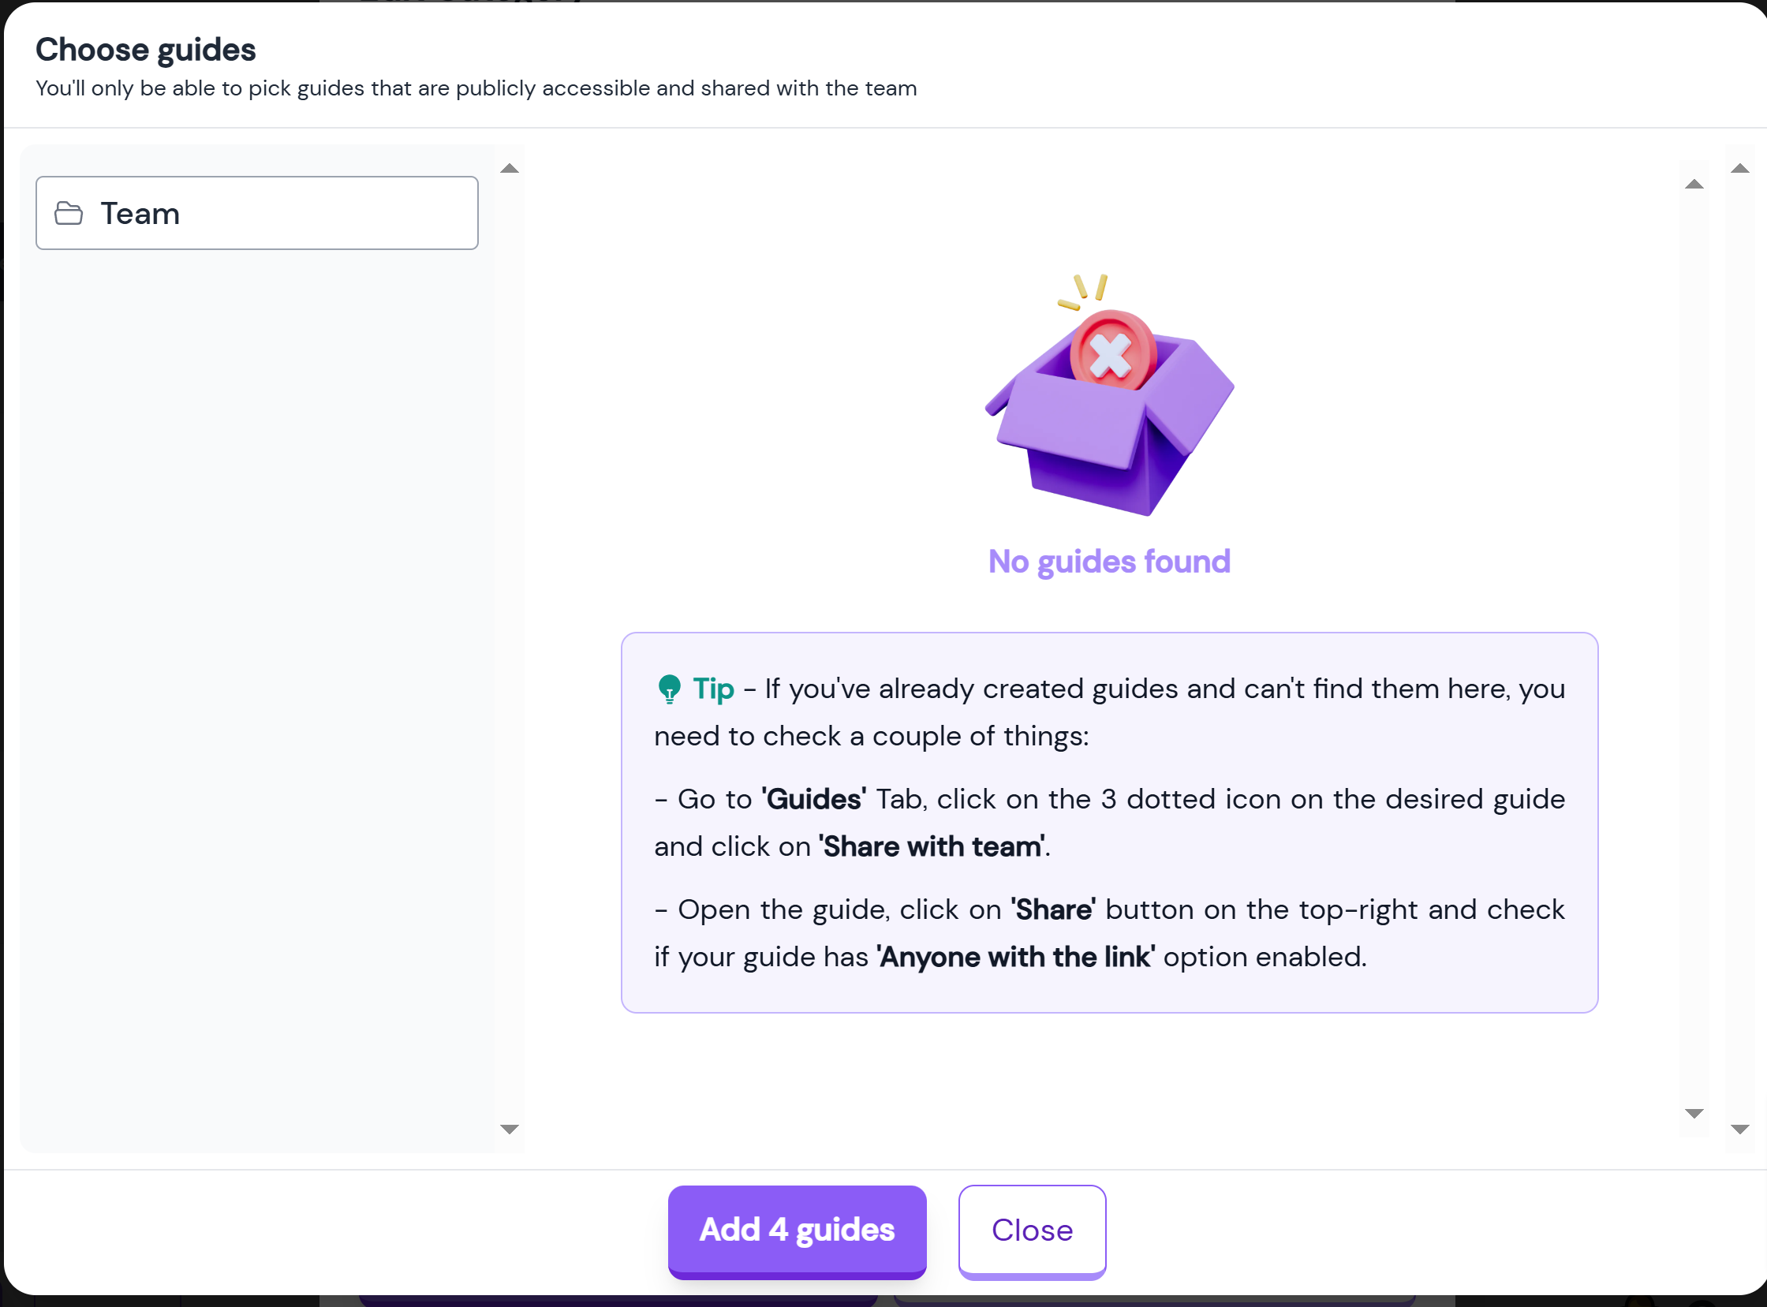Click the inner guides list scroll-down arrow
Viewport: 1767px width, 1307px height.
(1694, 1113)
